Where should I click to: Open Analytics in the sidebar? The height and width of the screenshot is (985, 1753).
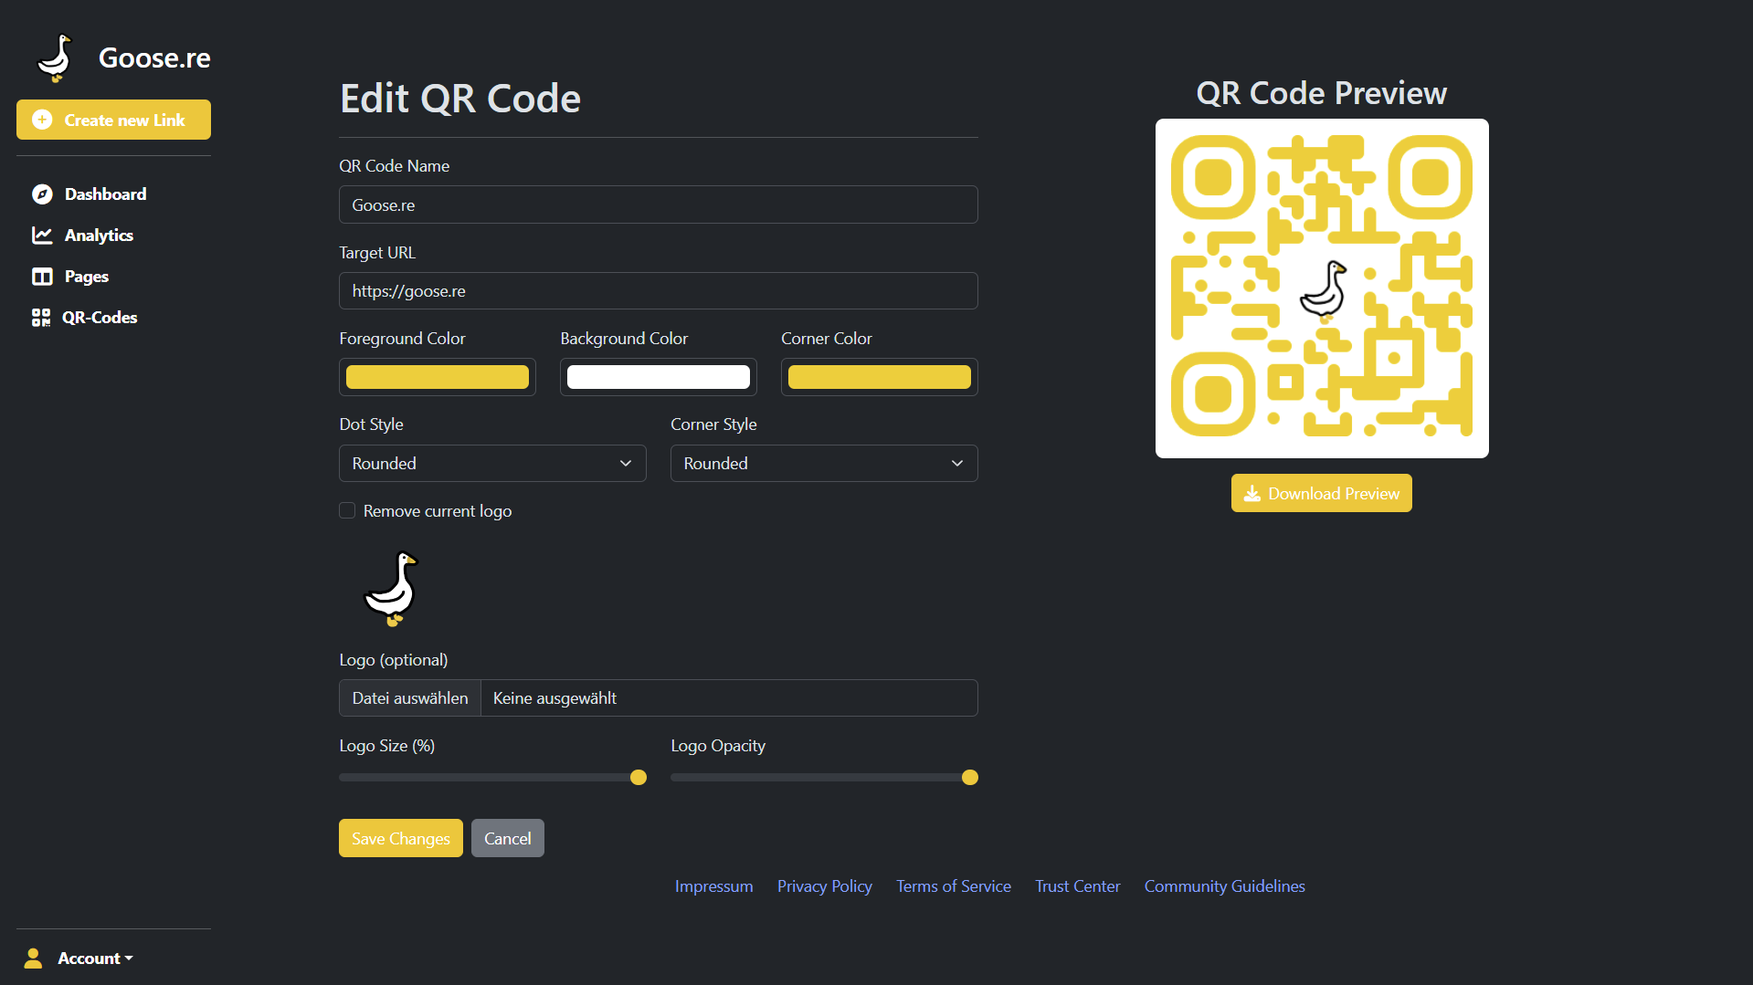coord(99,235)
